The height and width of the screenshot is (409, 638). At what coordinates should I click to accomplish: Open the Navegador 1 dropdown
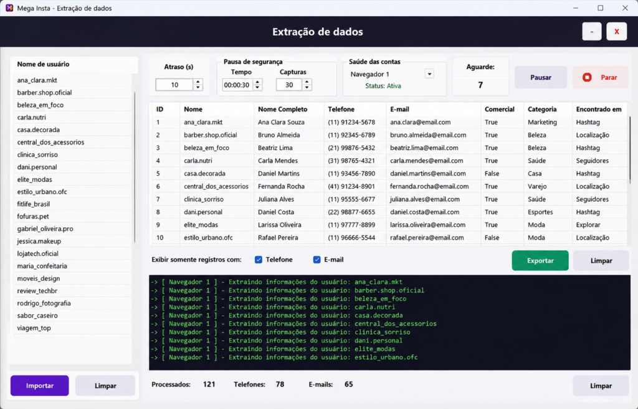click(x=429, y=74)
